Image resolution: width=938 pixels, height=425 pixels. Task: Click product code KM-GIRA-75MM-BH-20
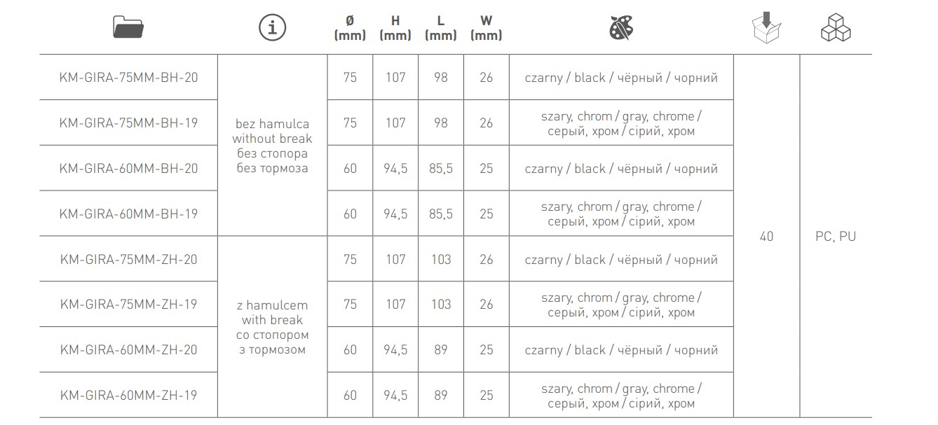point(129,77)
